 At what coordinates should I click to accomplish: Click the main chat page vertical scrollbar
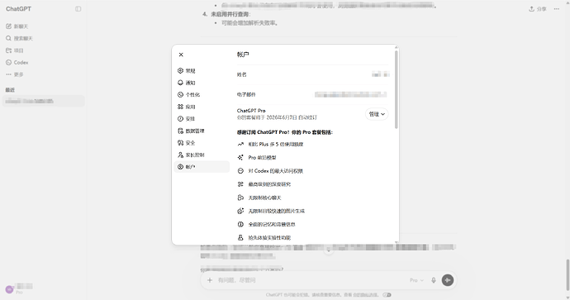(x=567, y=274)
